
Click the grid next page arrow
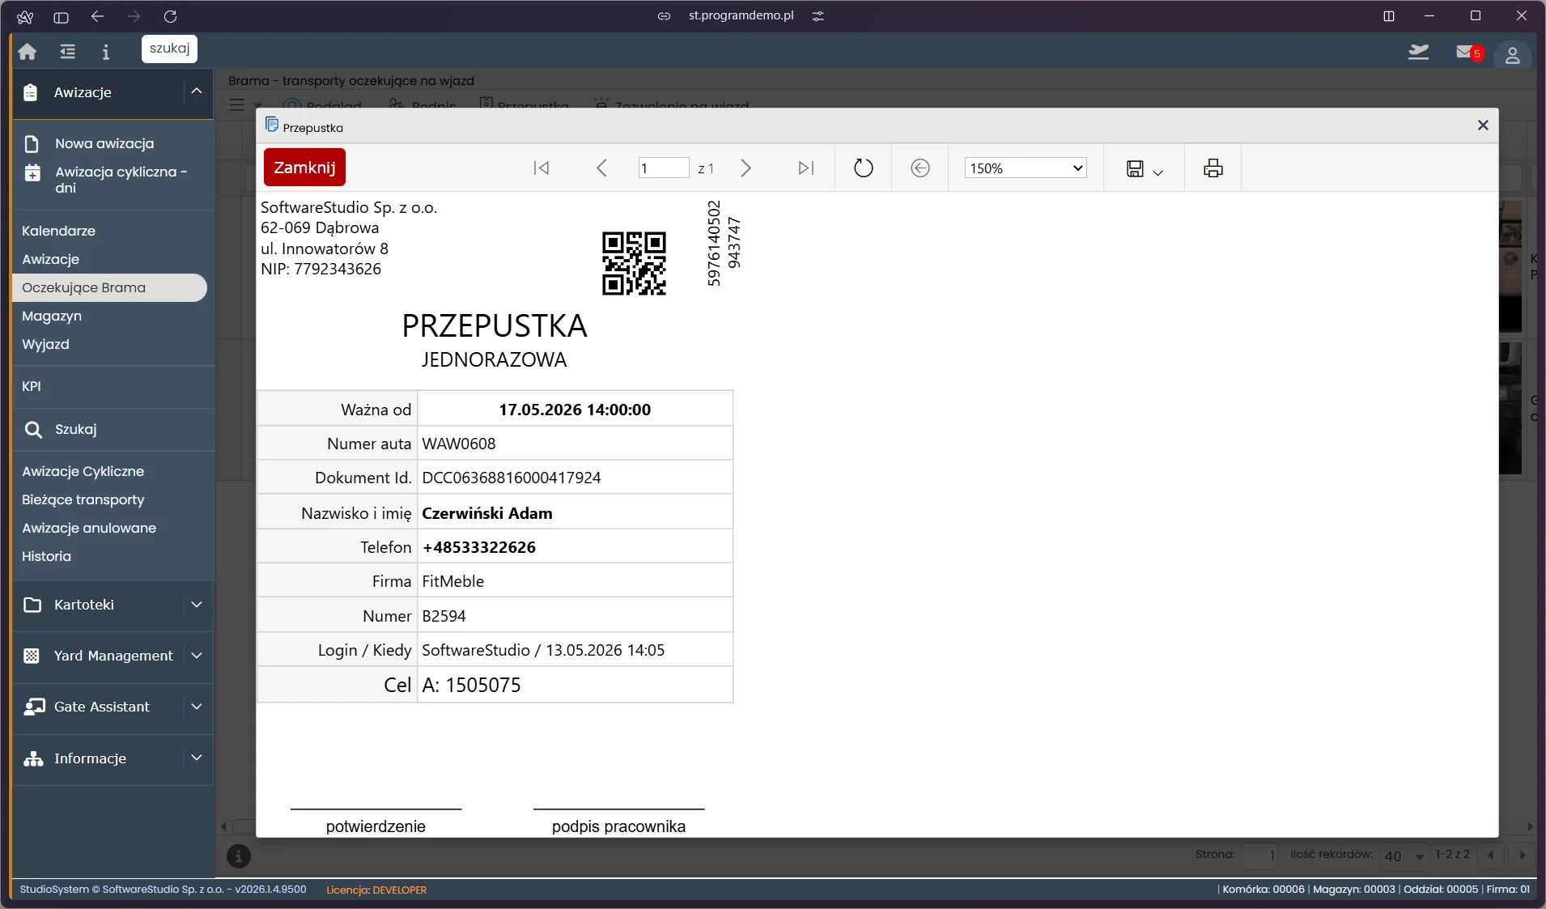pos(1522,856)
